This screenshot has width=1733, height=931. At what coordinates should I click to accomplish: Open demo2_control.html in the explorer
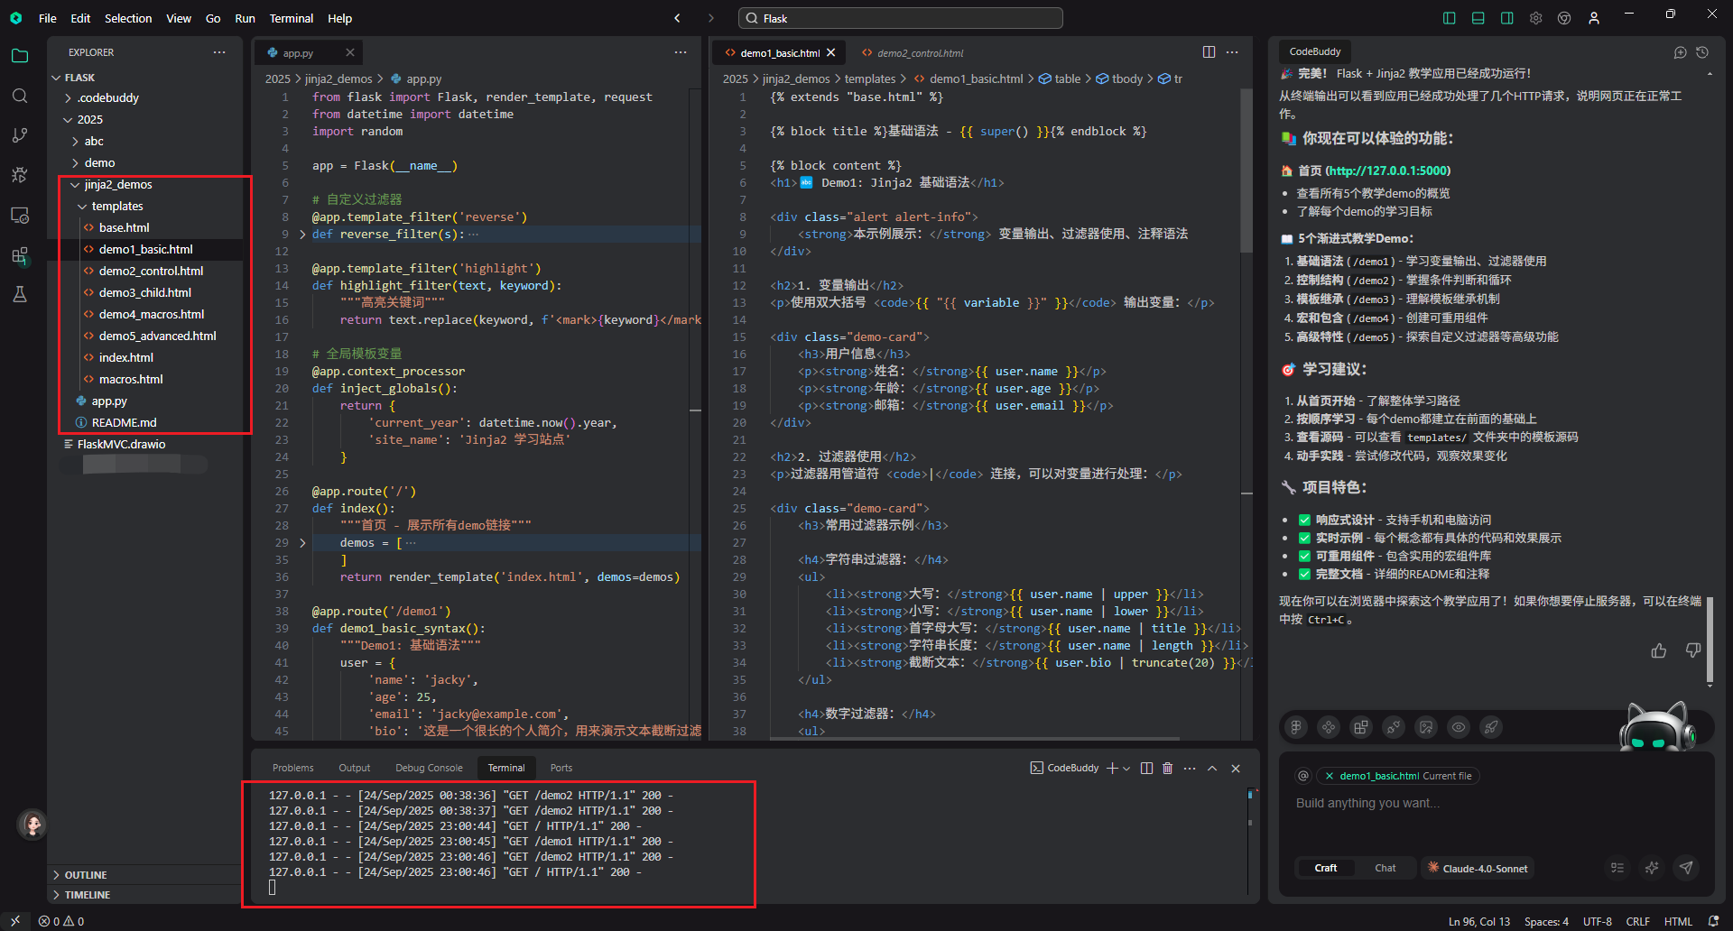point(151,271)
